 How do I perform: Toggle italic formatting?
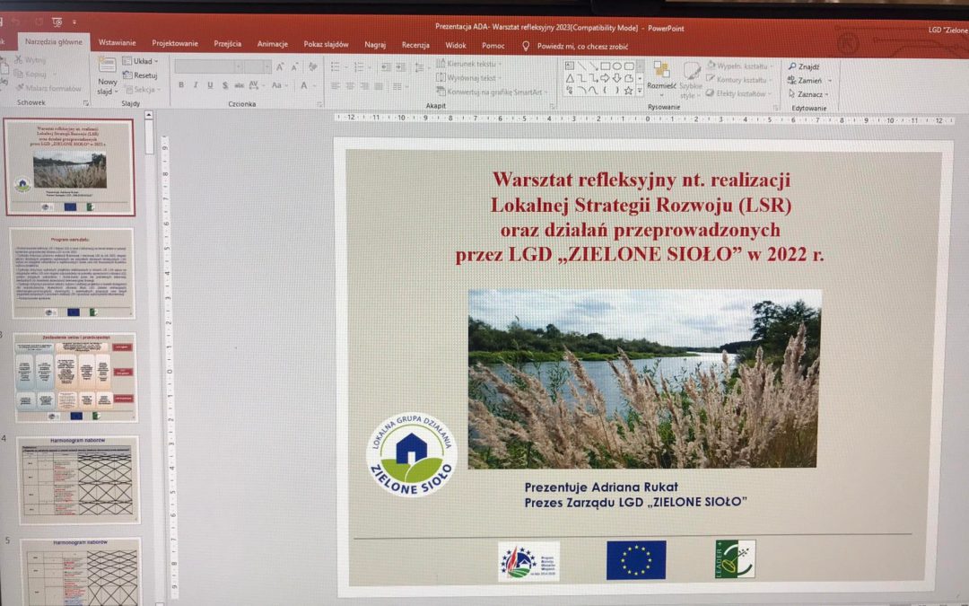(x=196, y=85)
